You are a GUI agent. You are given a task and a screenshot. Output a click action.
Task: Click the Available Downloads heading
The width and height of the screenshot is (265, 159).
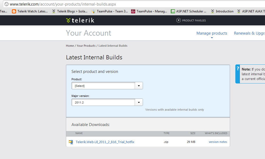91,125
